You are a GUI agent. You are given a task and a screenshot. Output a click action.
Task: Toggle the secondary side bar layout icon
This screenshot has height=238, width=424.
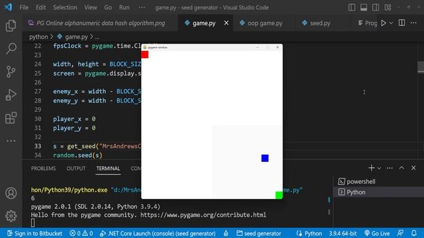click(x=376, y=7)
